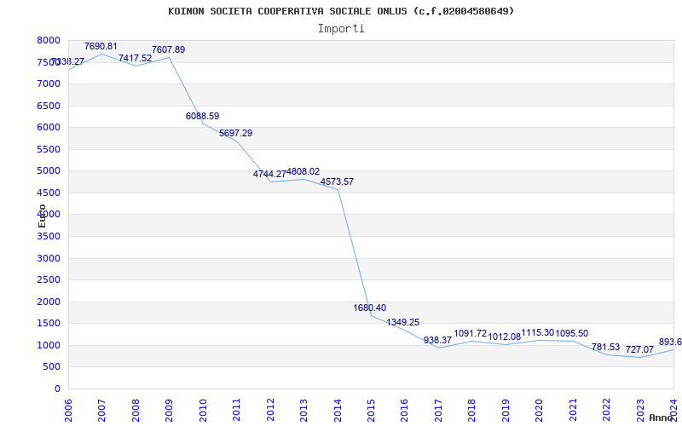Click the 1000 value on y-axis

pyautogui.click(x=49, y=345)
